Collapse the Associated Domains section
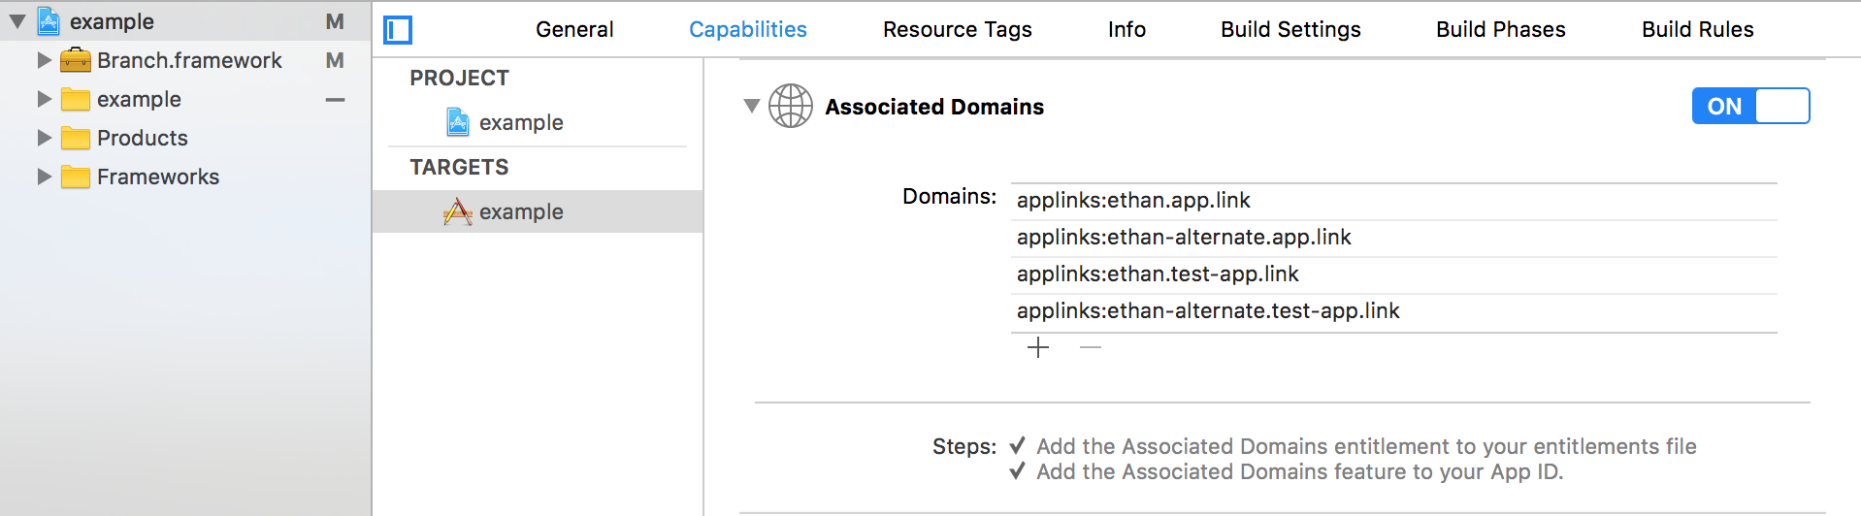Viewport: 1861px width, 516px height. tap(751, 106)
